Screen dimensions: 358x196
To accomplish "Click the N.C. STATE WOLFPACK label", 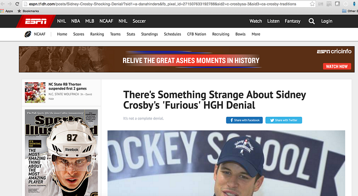I will (64, 94).
